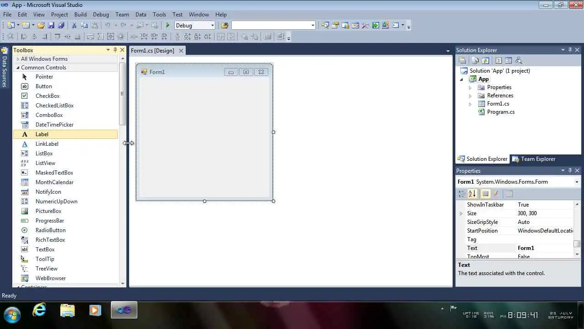
Task: Click the Text property value Form1
Action: tap(545, 248)
